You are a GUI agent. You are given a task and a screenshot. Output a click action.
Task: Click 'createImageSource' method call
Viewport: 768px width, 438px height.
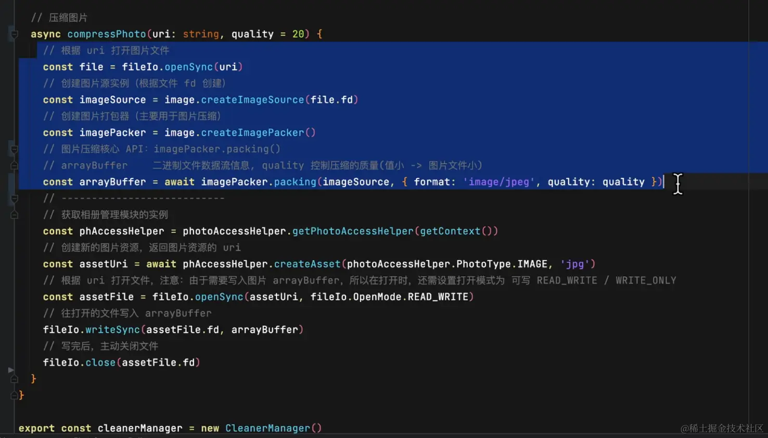tap(252, 100)
